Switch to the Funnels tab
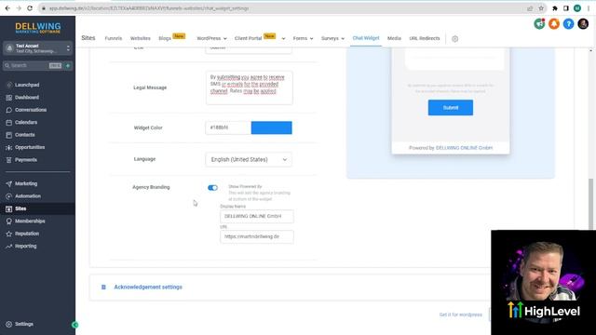596x335 pixels. point(114,38)
